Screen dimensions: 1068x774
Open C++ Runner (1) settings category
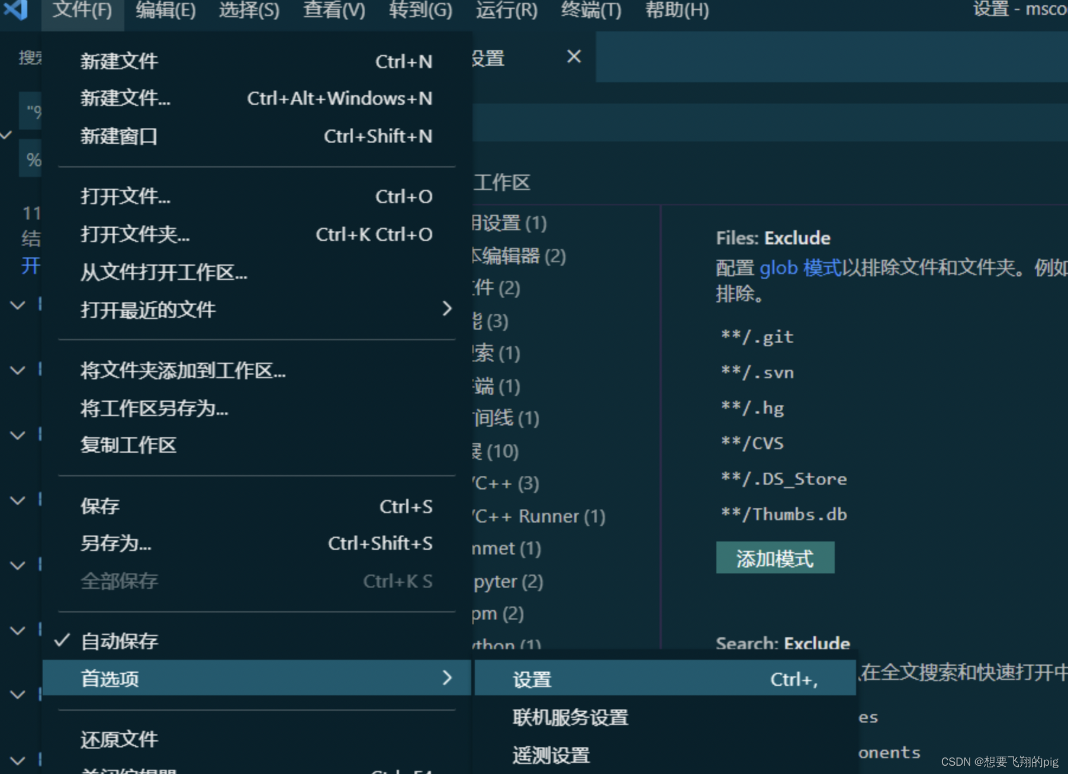point(539,516)
